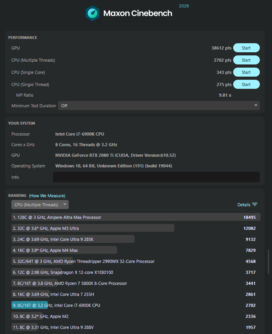Select the Intel Core Ultra 9 285K row
272x334 pixels.
(x=136, y=239)
